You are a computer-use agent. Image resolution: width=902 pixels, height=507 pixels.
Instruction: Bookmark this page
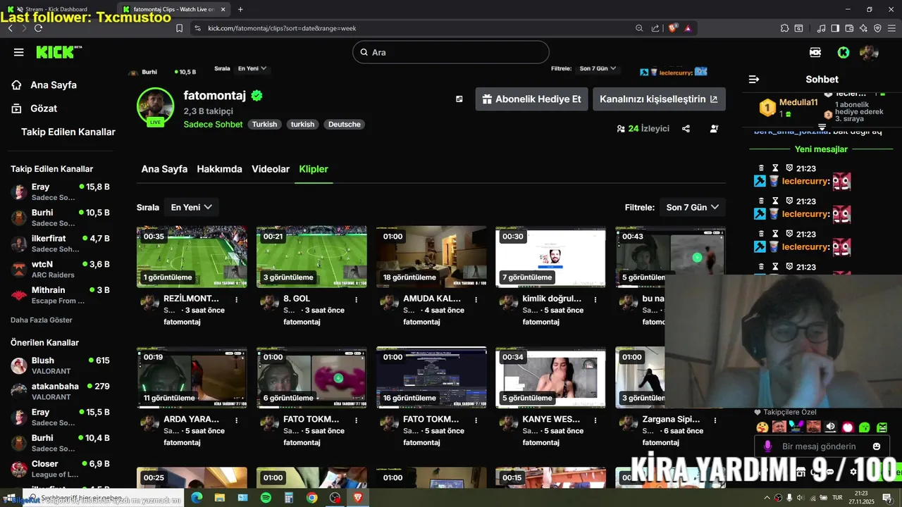179,28
